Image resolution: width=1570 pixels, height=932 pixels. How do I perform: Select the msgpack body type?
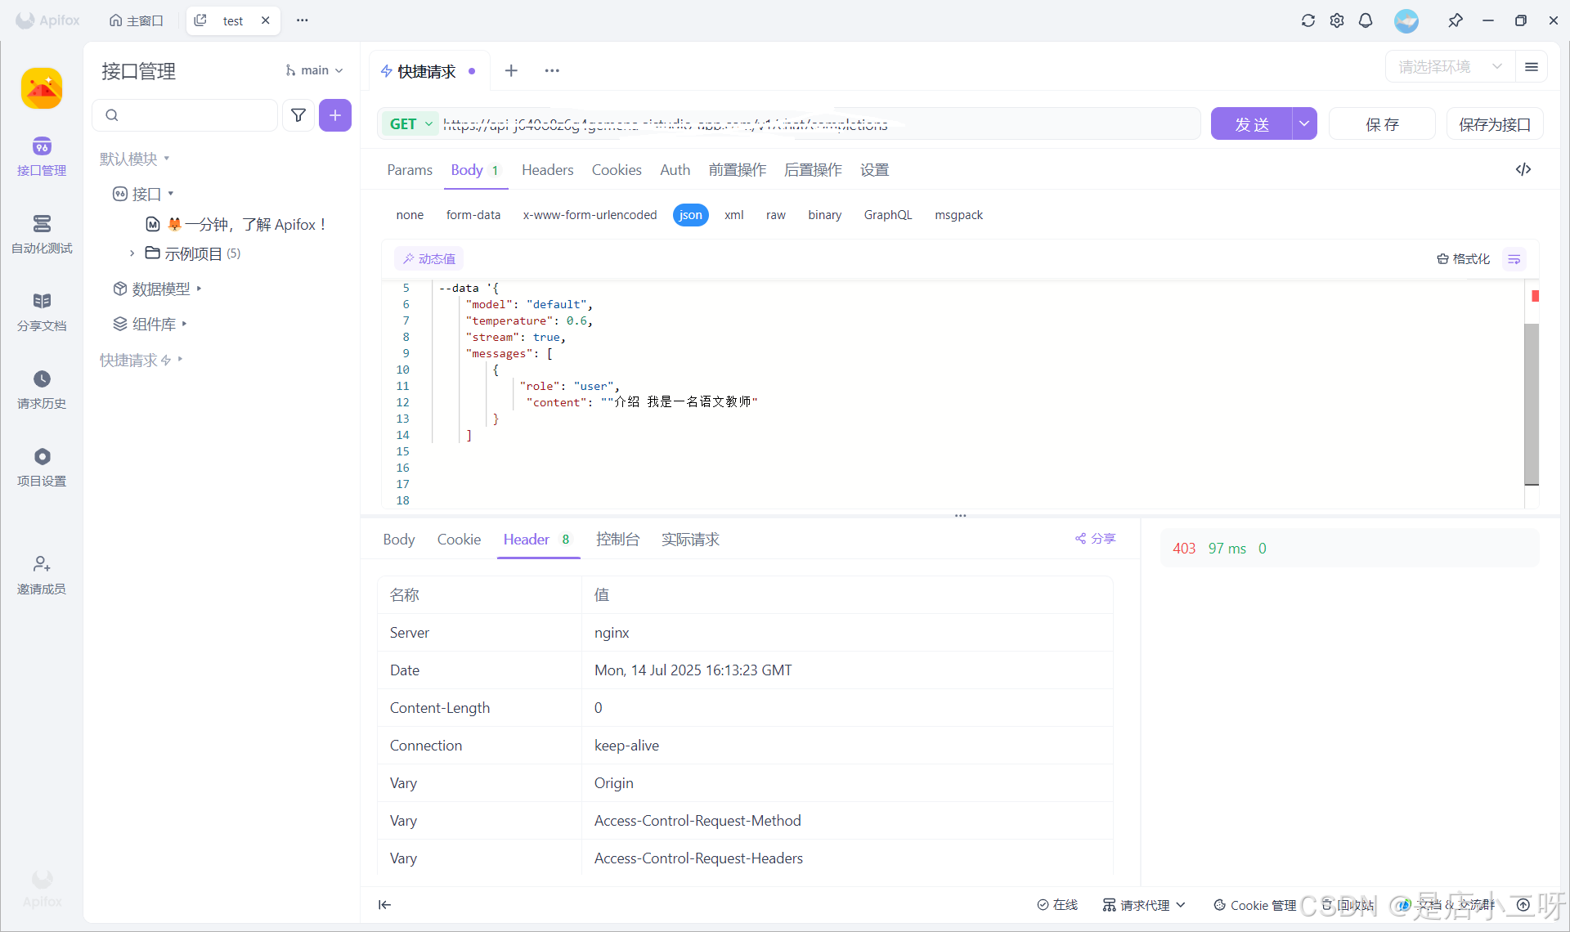(x=959, y=215)
